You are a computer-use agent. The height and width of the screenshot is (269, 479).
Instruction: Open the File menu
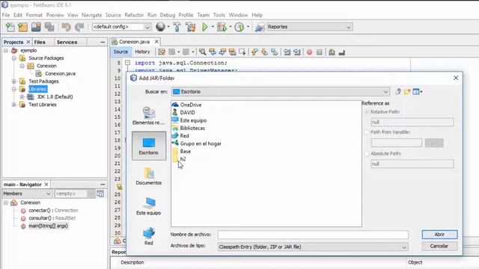pos(6,15)
